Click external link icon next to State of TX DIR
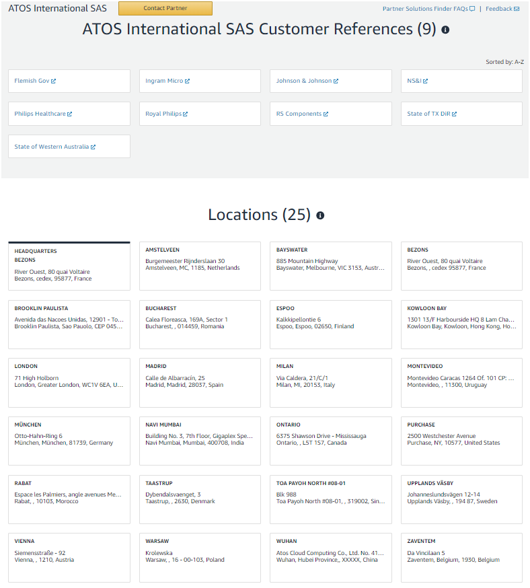 [x=454, y=114]
